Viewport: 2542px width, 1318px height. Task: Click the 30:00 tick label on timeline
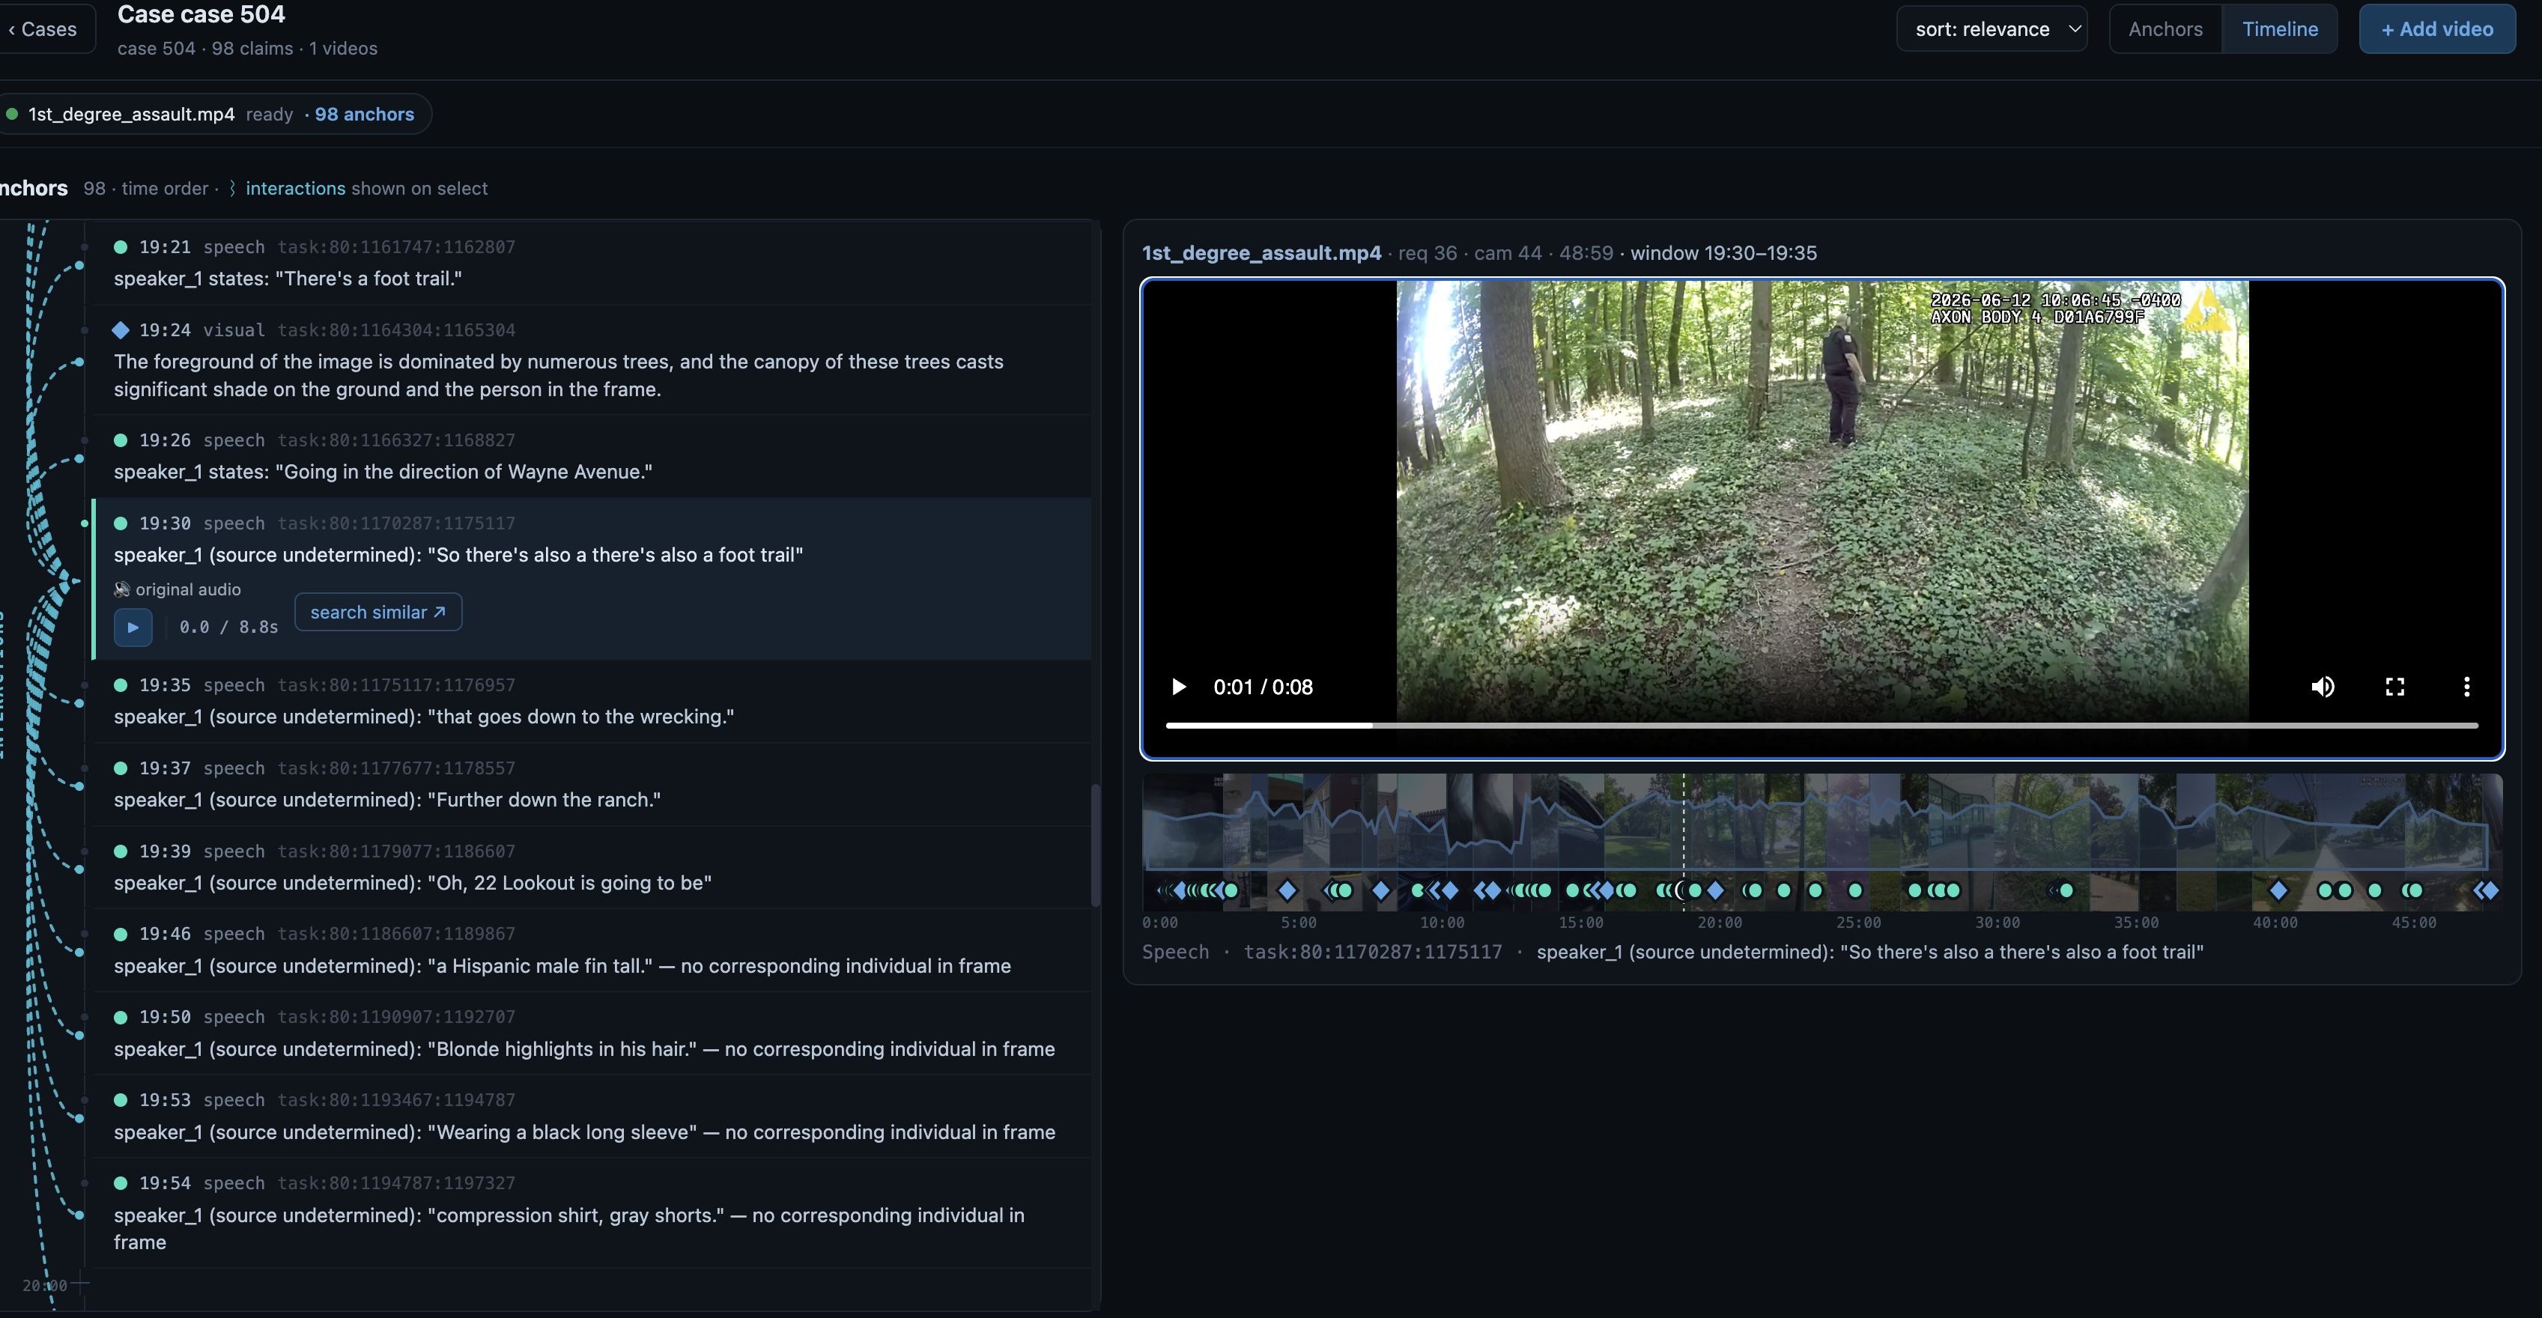pos(1997,923)
